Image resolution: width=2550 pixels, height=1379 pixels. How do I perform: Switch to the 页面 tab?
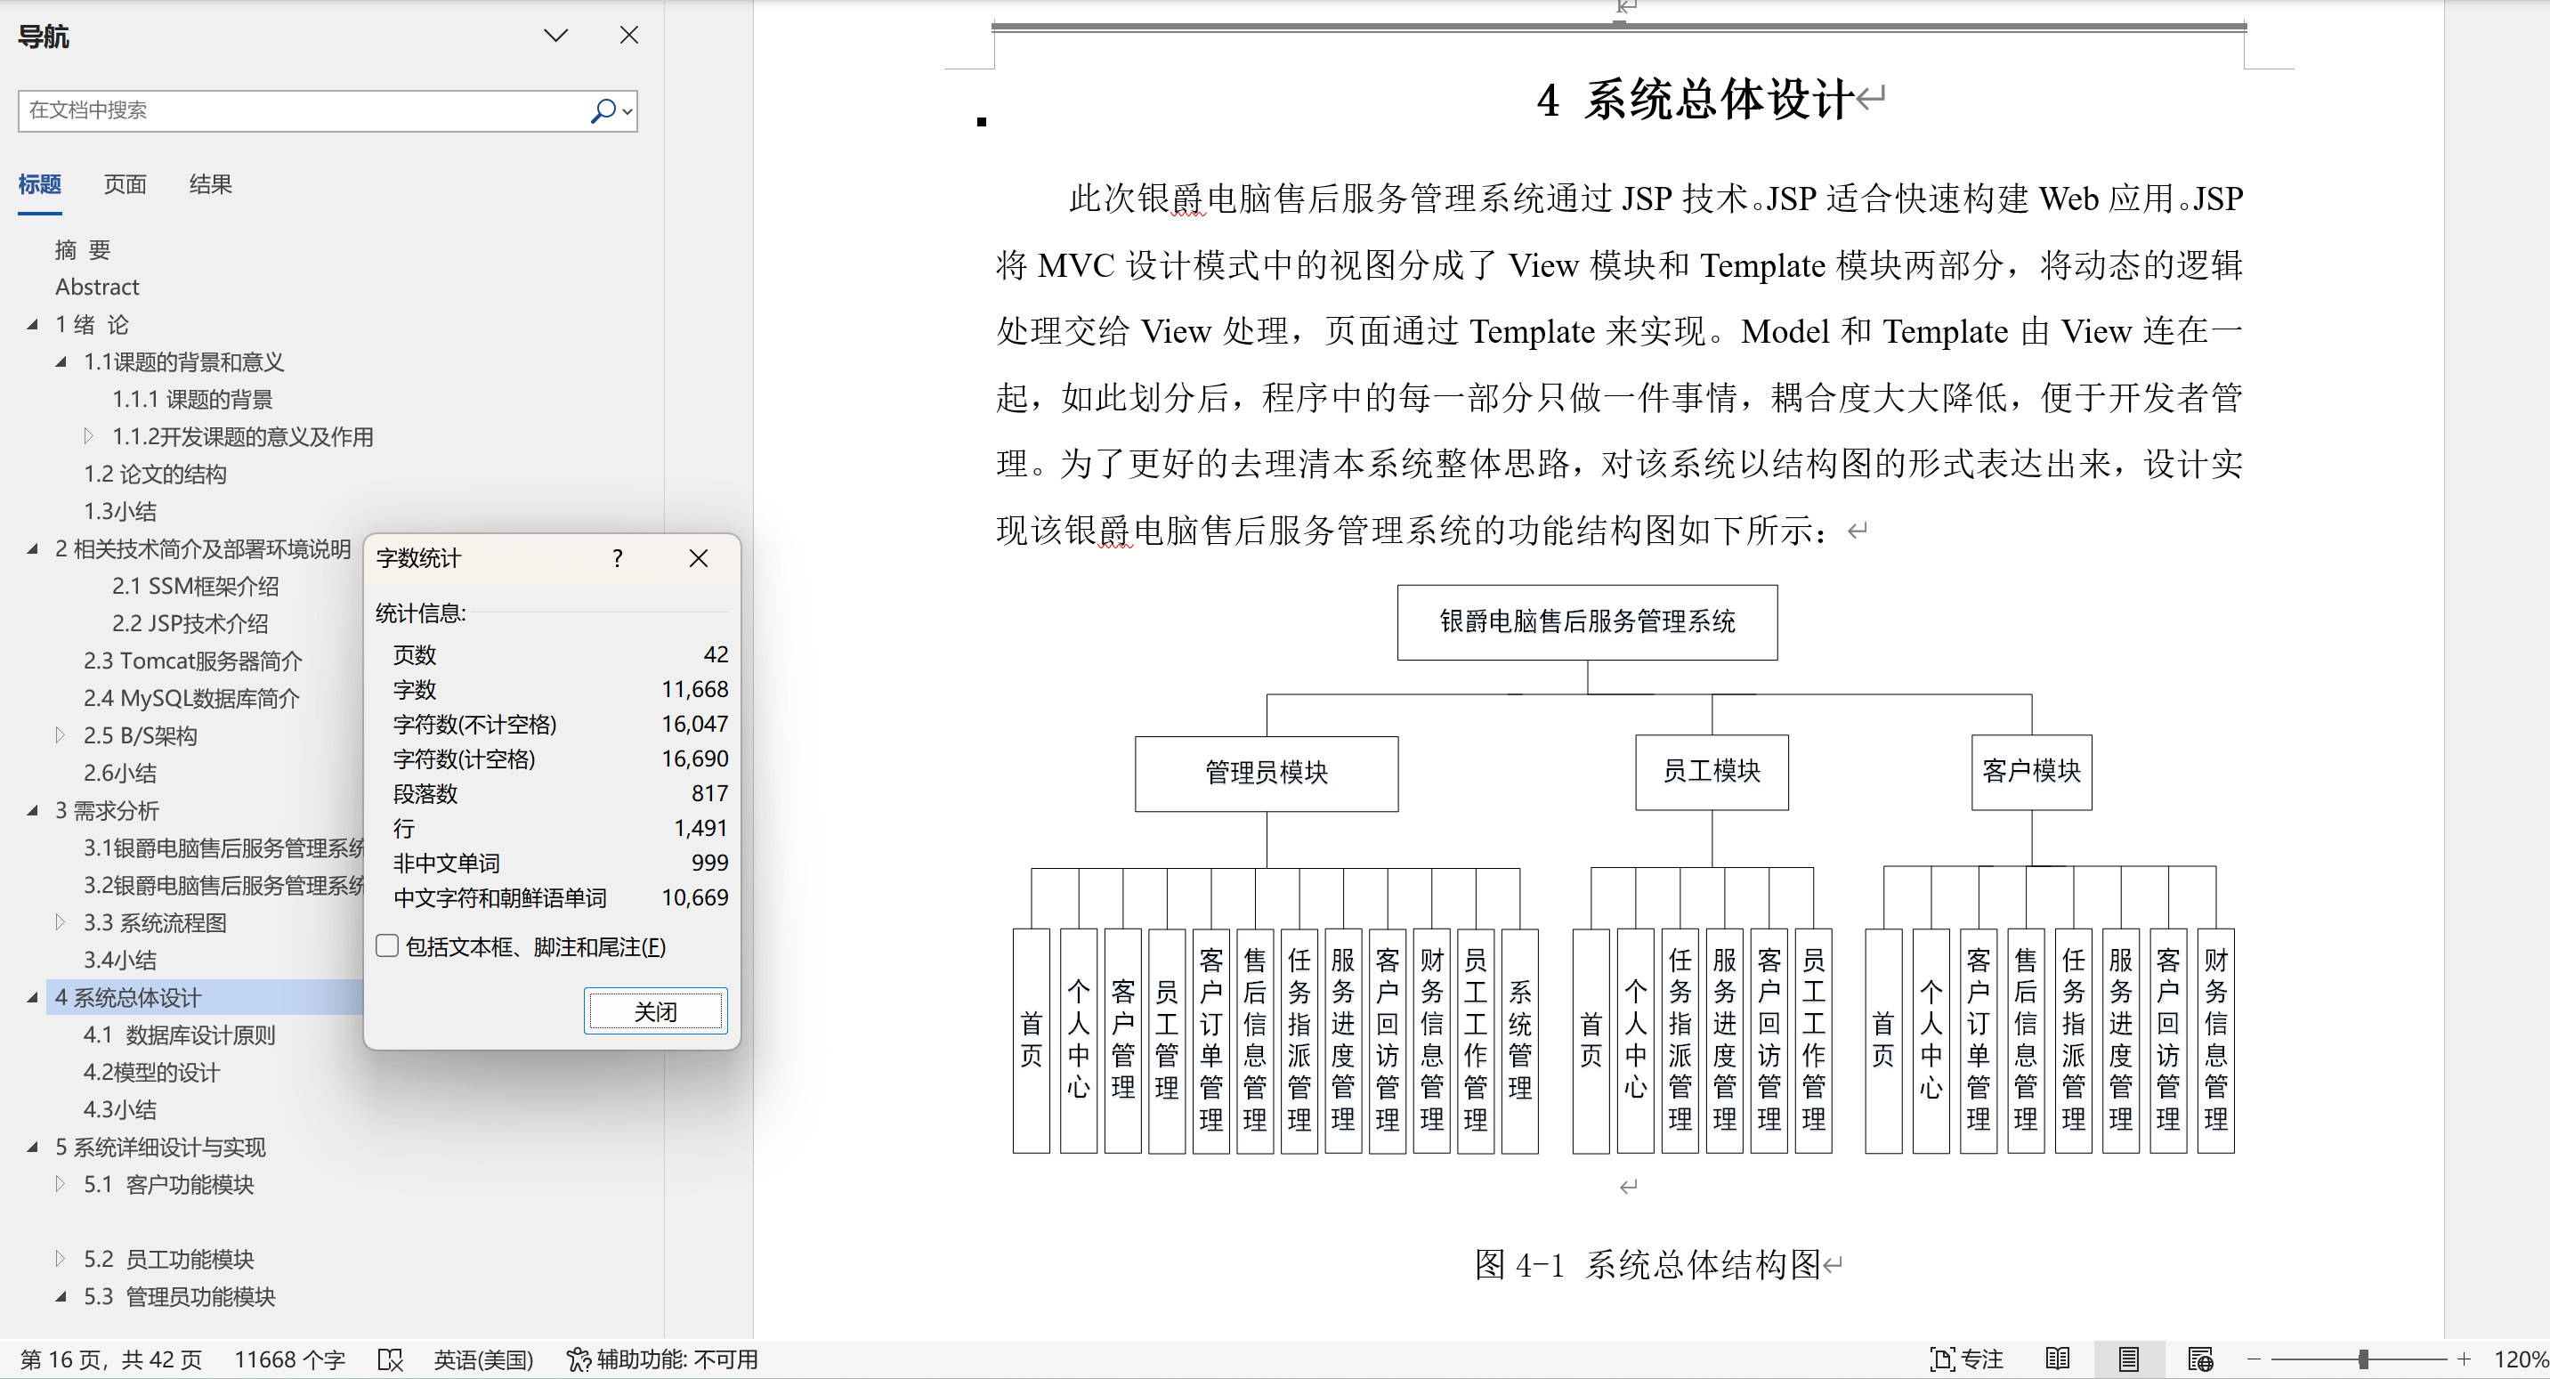tap(125, 184)
